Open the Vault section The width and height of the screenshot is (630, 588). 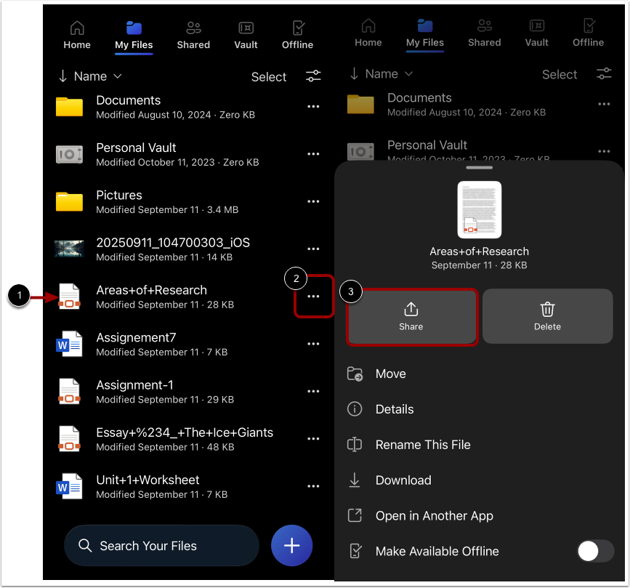pos(245,33)
